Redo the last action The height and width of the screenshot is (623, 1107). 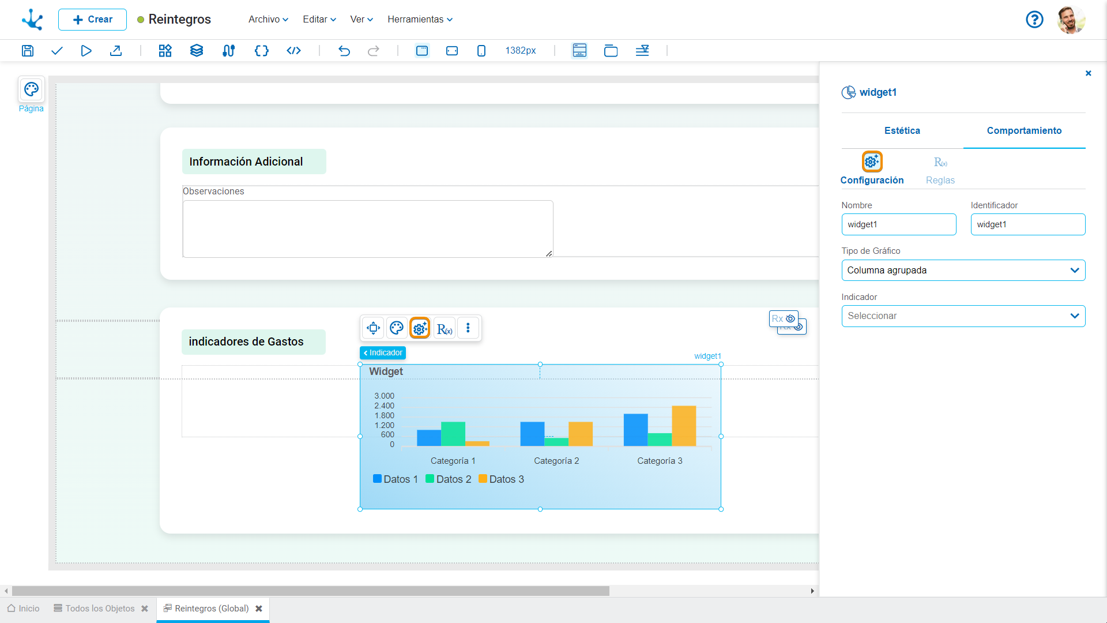click(374, 51)
